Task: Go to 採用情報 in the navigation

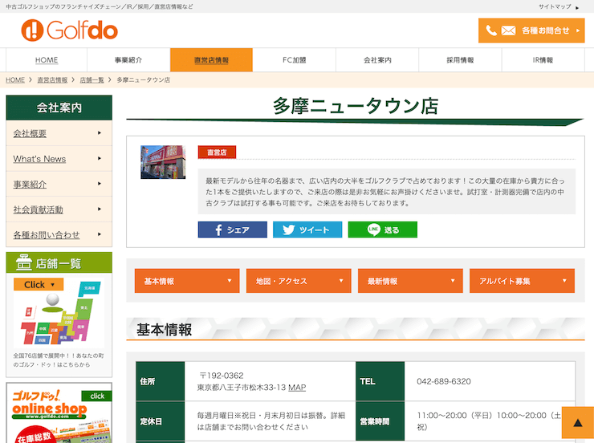Action: [460, 60]
